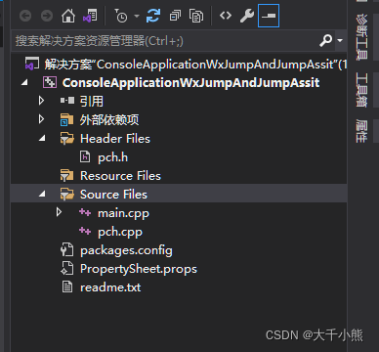The image size is (379, 352).
Task: Click the Back navigation arrow icon
Action: coord(25,16)
